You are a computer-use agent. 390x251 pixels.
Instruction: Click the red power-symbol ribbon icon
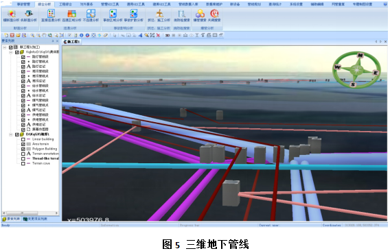[214, 14]
